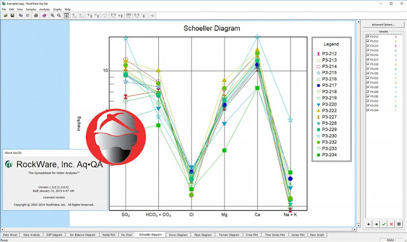The image size is (407, 242).
Task: Toggle the P3-230 sample checkbox
Action: click(368, 97)
